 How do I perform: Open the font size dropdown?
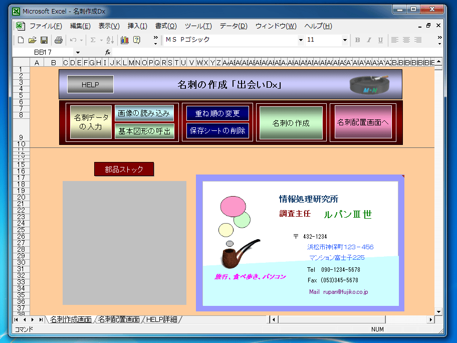point(345,40)
